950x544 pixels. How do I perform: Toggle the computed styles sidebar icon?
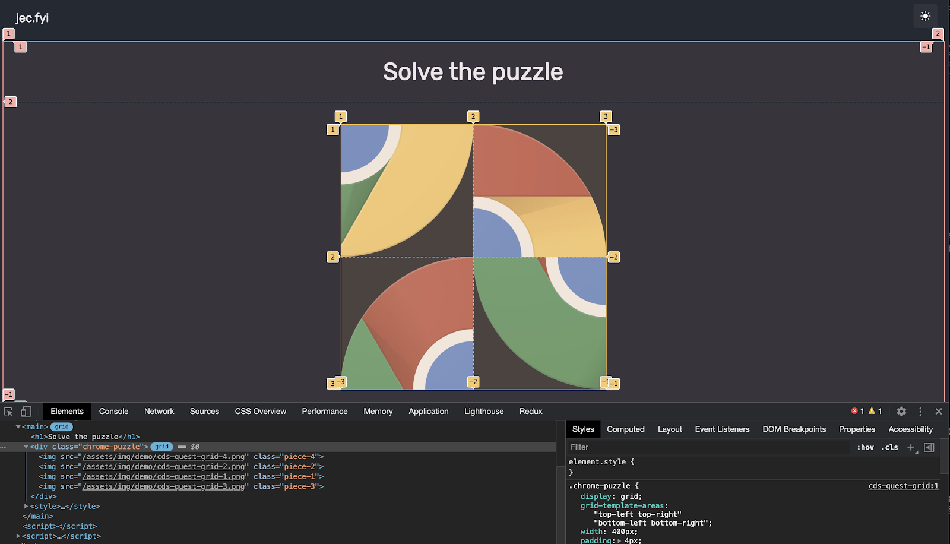[929, 447]
